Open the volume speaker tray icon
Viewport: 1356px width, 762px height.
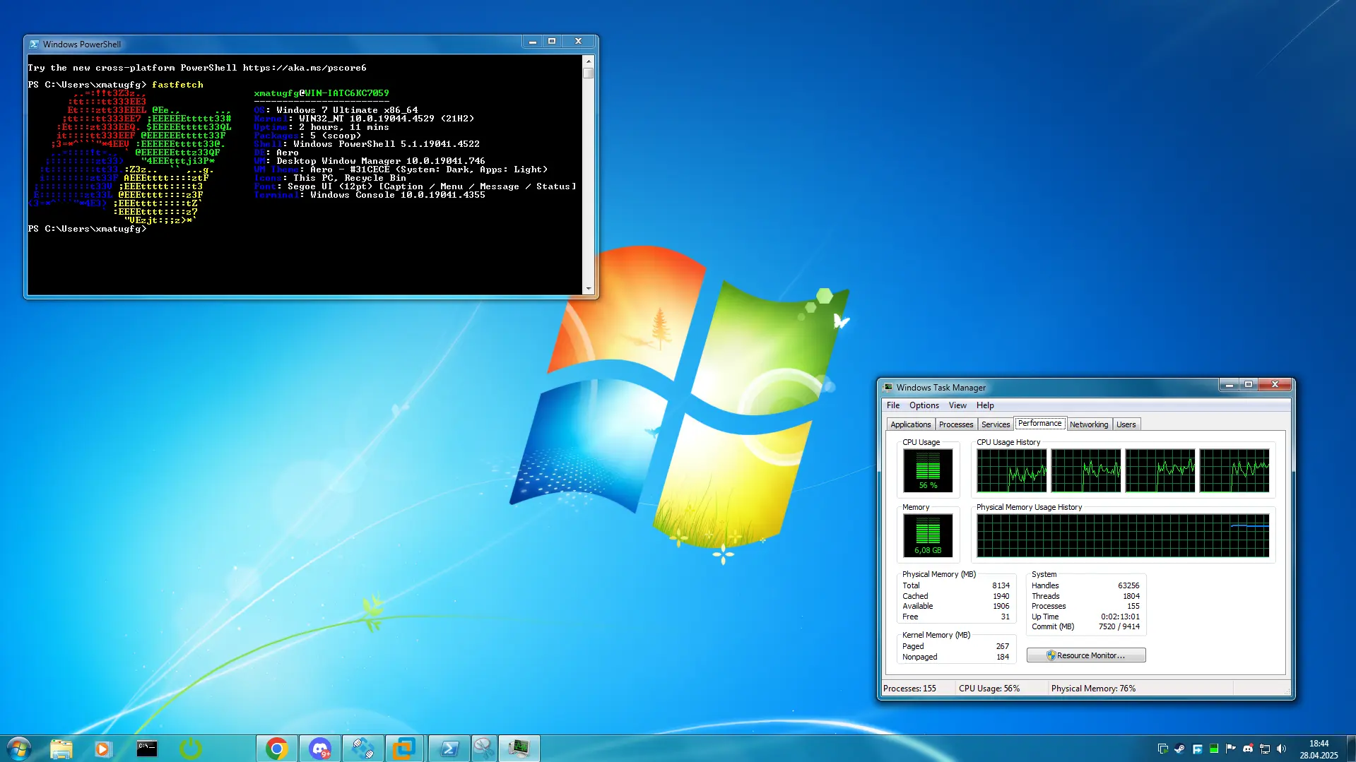pos(1282,749)
